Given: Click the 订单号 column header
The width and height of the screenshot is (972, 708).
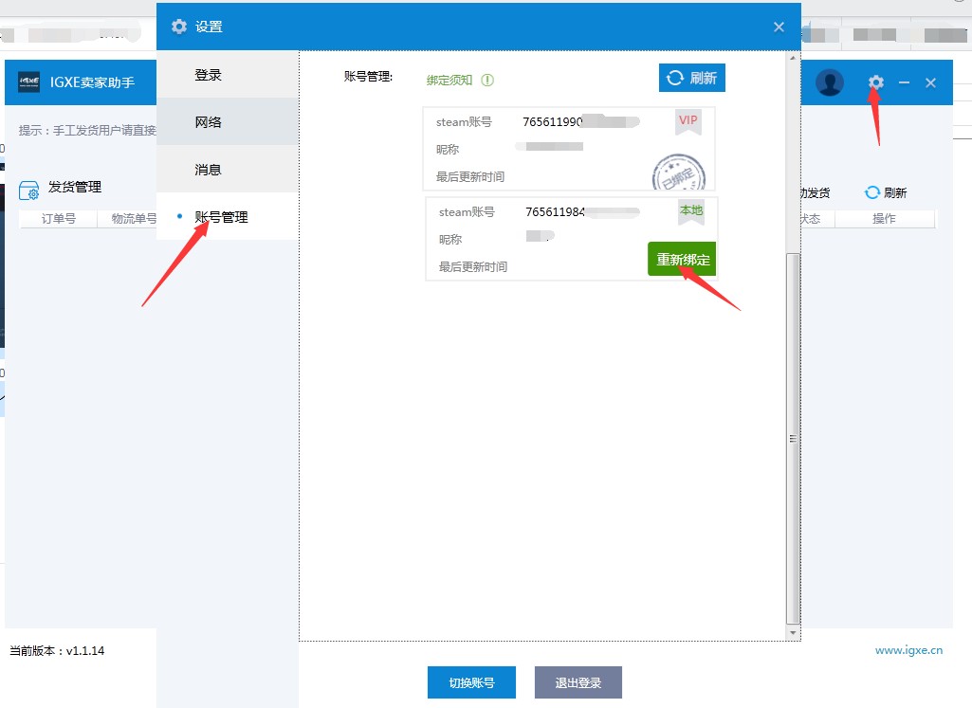Looking at the screenshot, I should 59,218.
